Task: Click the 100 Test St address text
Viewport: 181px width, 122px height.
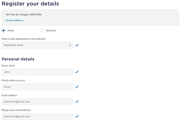Action: coord(23,14)
